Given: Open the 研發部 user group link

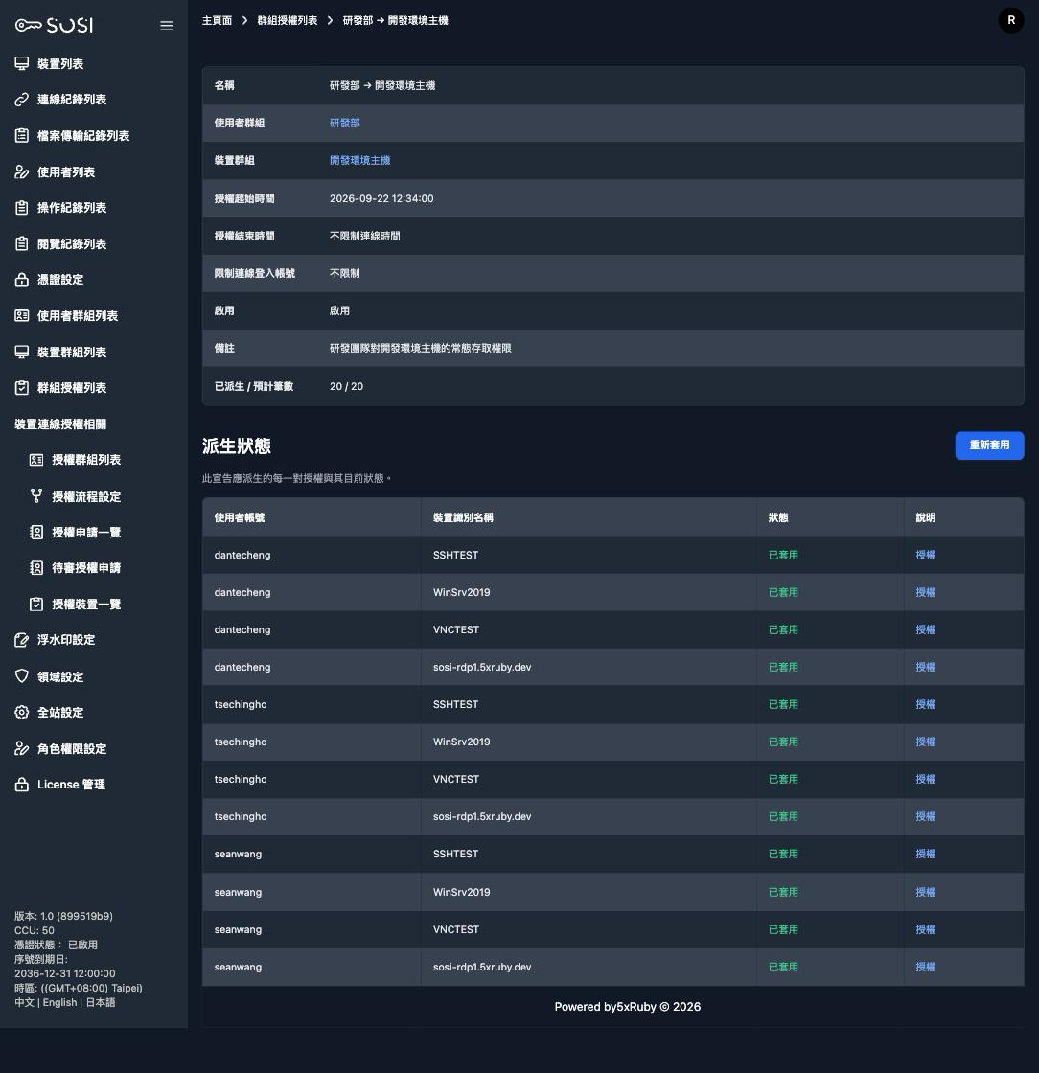Looking at the screenshot, I should (345, 124).
